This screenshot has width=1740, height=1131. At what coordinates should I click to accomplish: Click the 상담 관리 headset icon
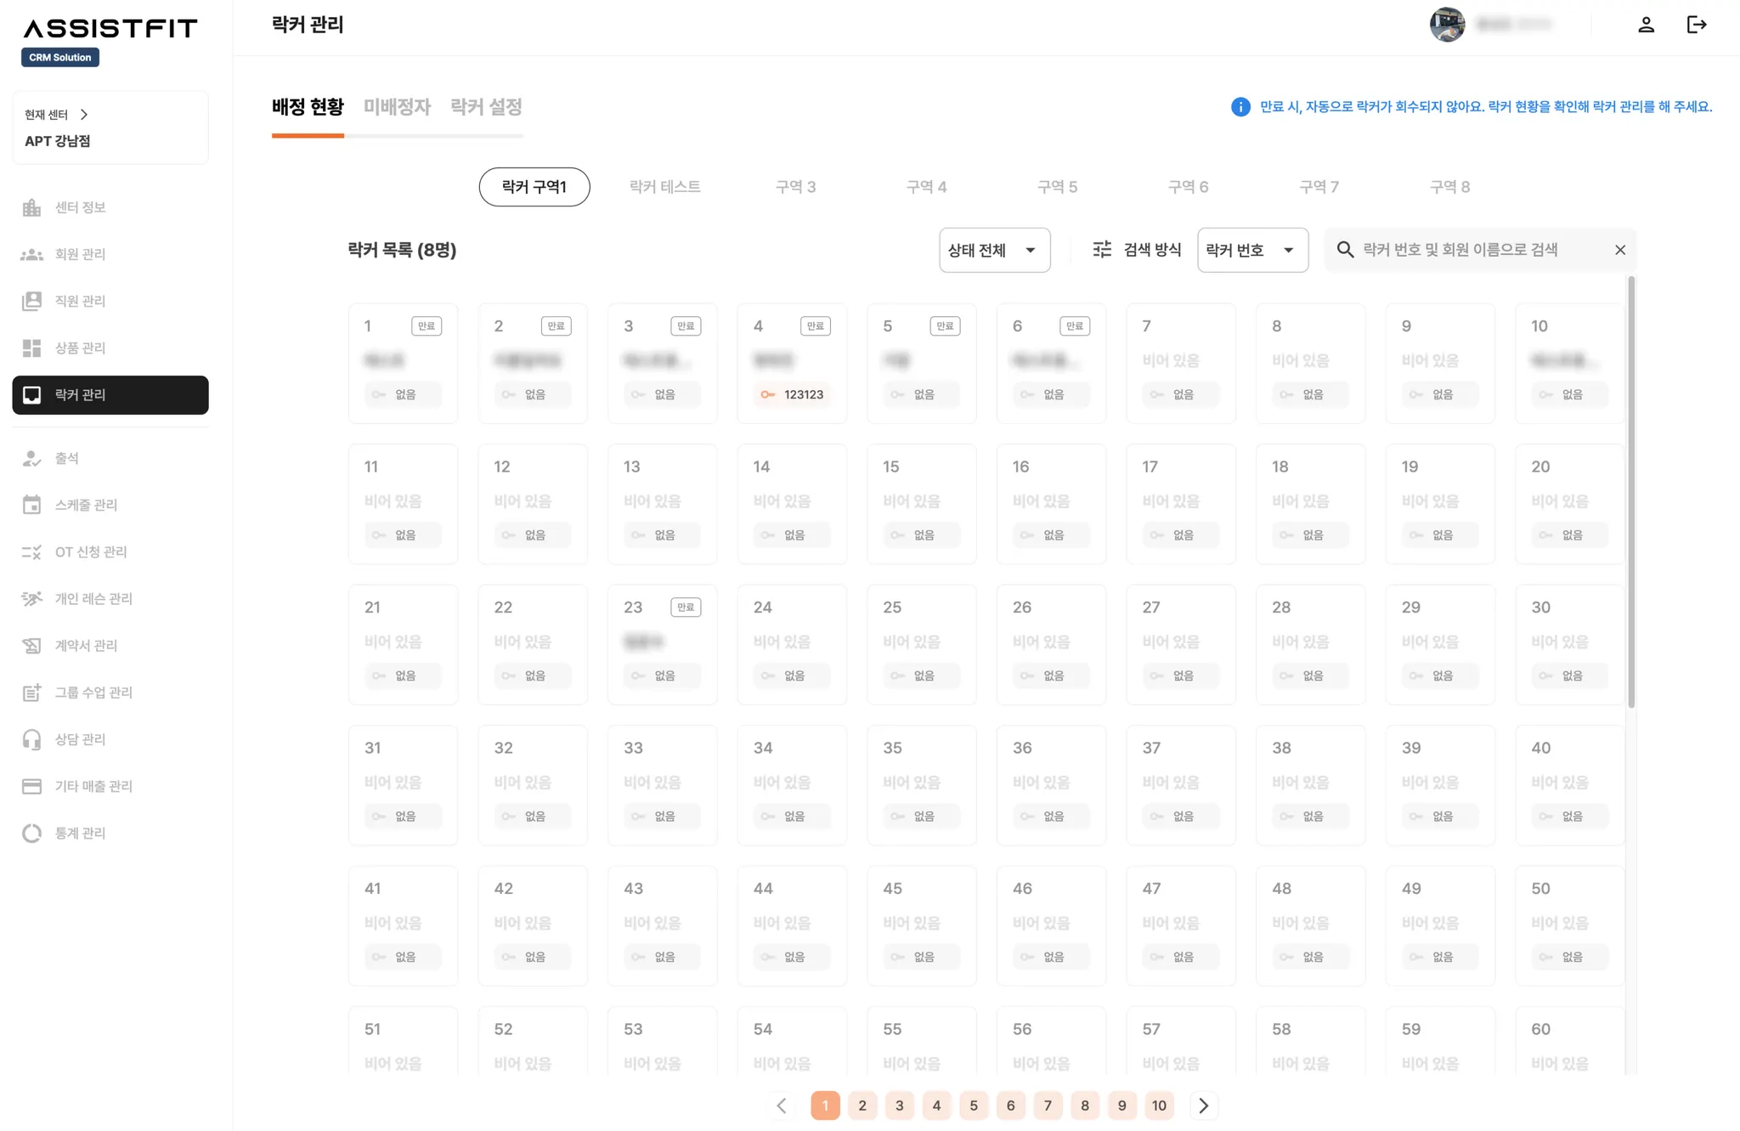tap(31, 739)
